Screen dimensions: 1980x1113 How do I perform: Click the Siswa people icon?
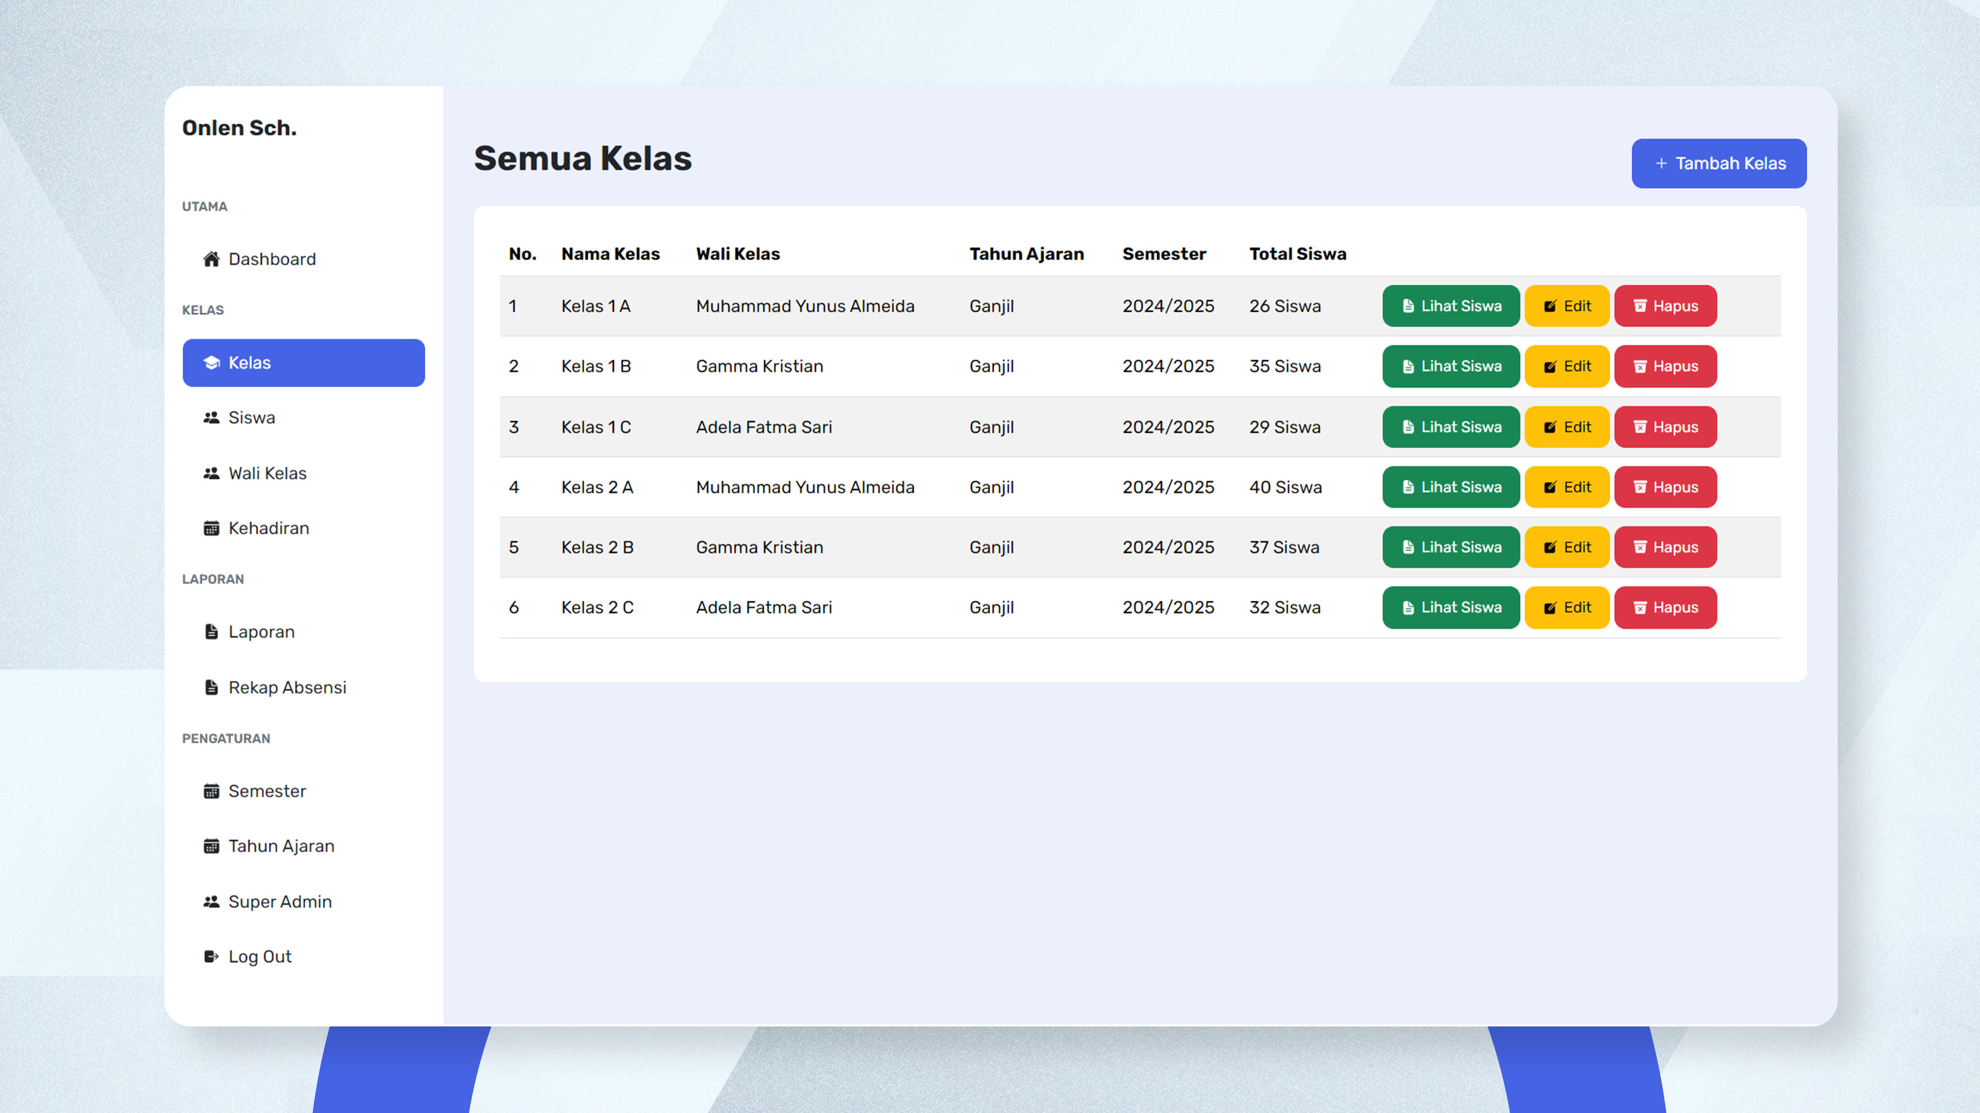pos(211,418)
